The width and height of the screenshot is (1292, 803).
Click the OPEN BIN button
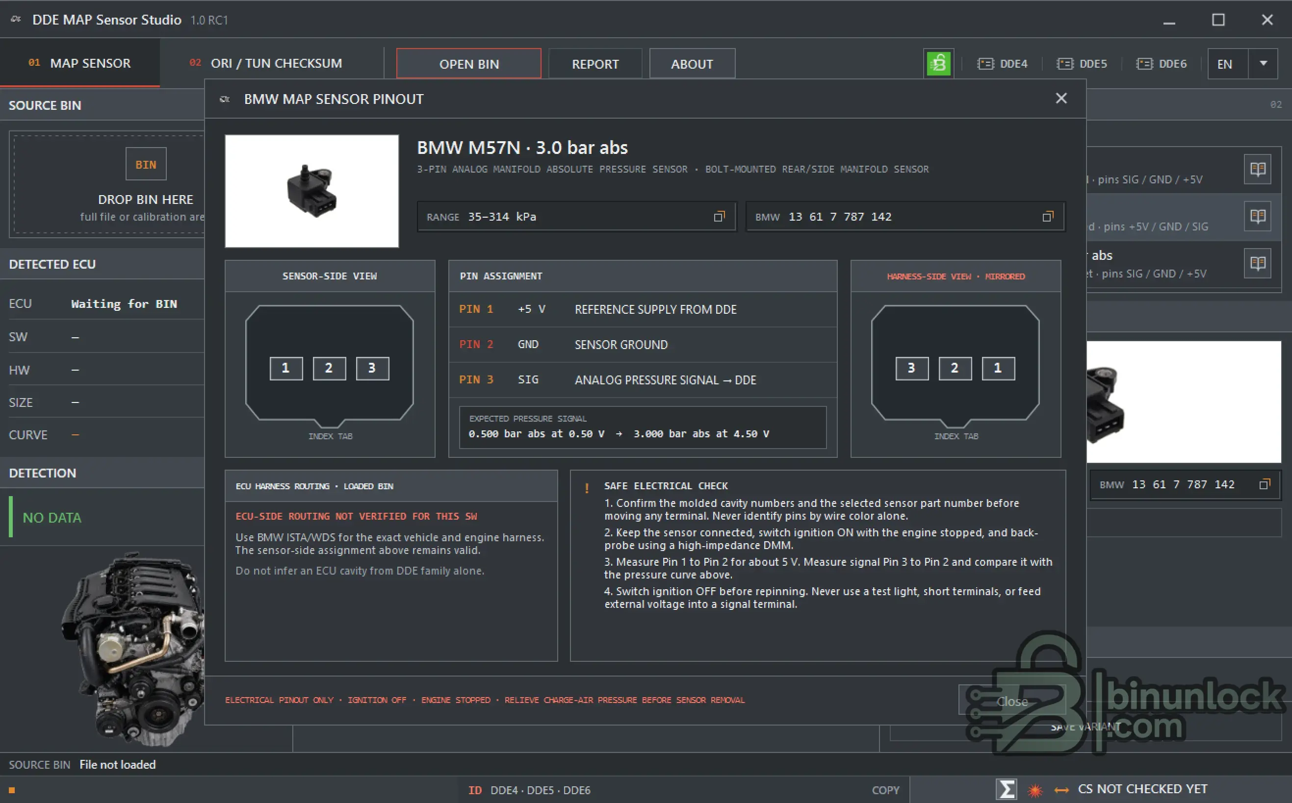468,64
